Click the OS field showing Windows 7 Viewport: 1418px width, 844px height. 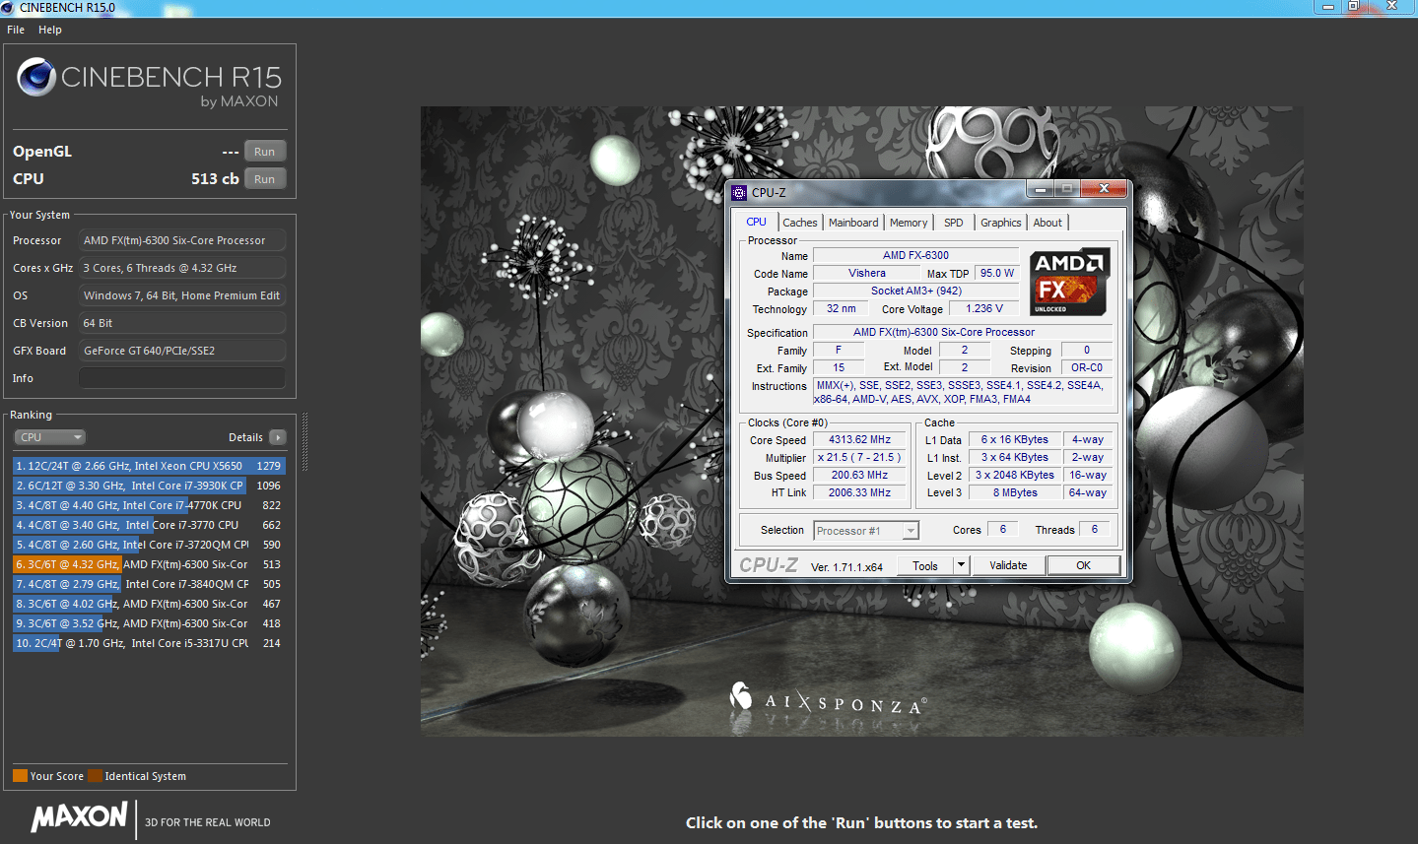[182, 295]
